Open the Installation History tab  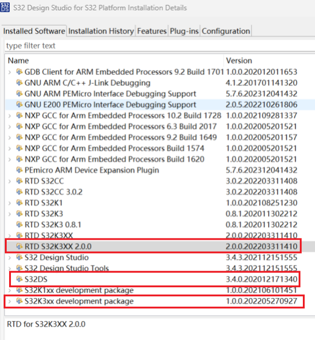point(101,31)
